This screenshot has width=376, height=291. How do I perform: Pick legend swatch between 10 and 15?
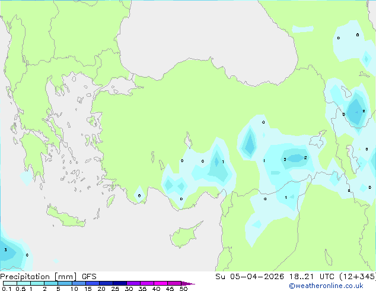[x=78, y=283]
